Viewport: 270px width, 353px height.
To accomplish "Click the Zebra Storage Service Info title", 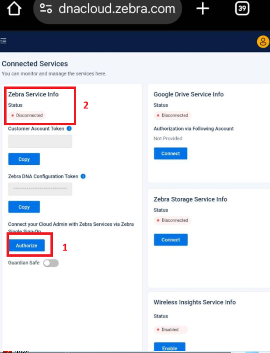I will pyautogui.click(x=190, y=199).
